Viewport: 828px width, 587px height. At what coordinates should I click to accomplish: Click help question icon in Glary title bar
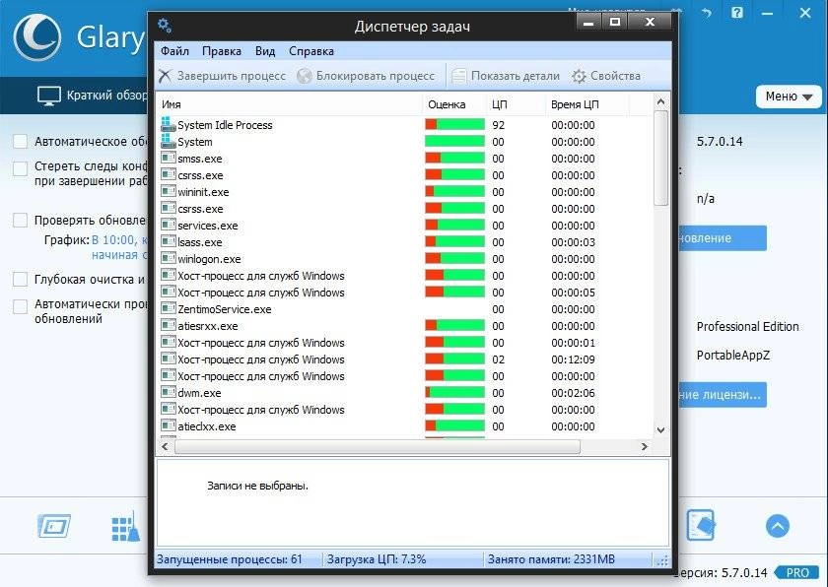coord(737,13)
